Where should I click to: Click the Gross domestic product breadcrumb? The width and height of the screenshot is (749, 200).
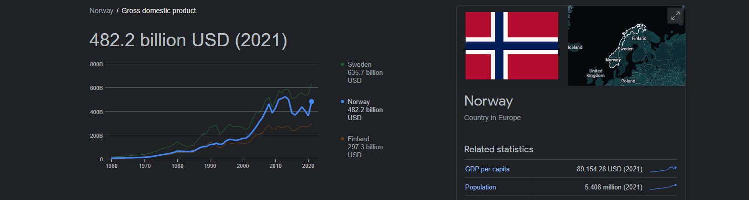click(159, 11)
